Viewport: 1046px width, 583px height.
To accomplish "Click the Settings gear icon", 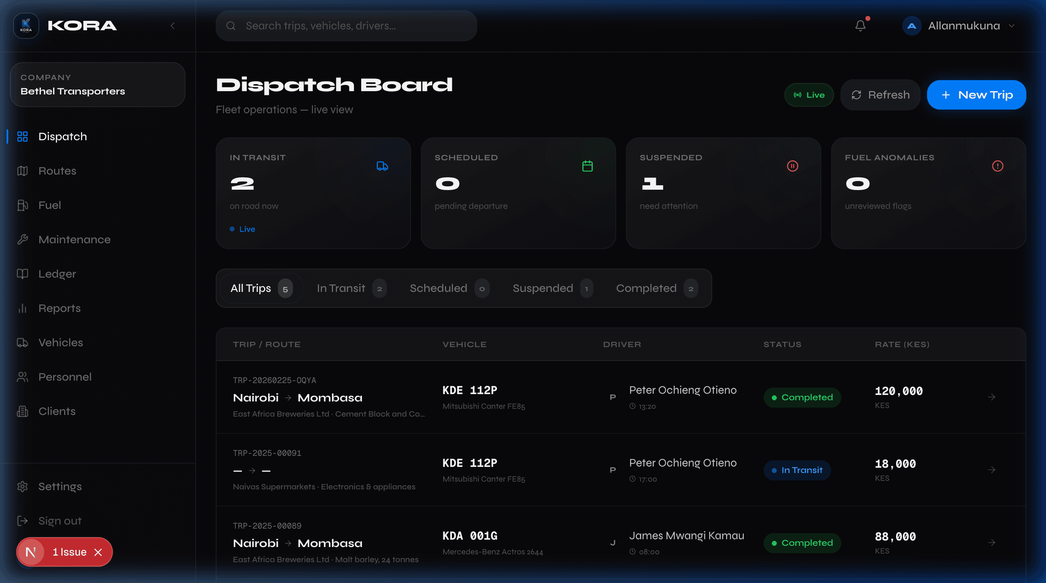I will (22, 487).
